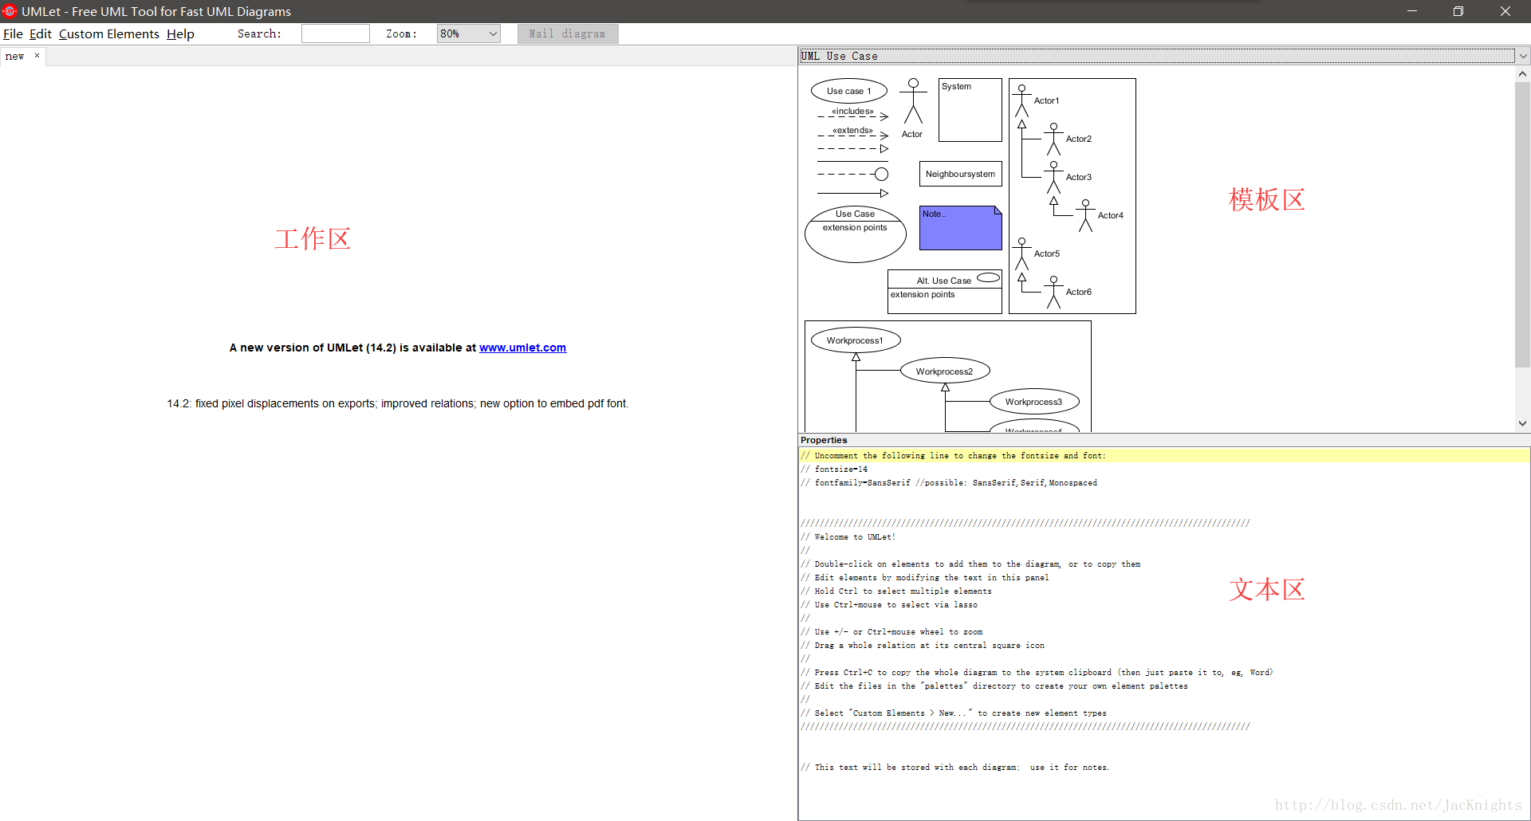Select the dashed line with circle end
The image size is (1531, 821).
pyautogui.click(x=852, y=174)
